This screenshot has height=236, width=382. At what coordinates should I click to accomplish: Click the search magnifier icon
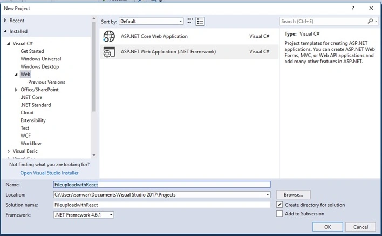click(370, 21)
